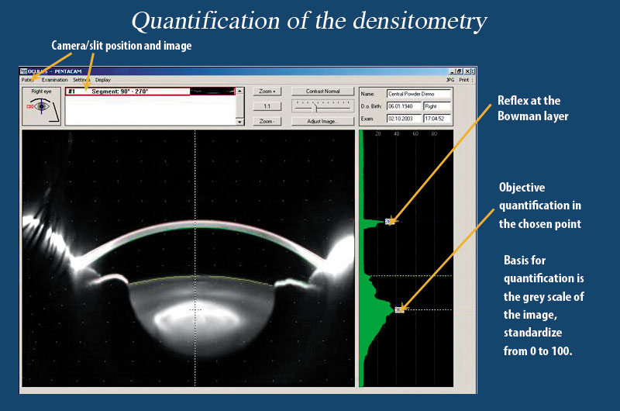Restore the Pentacam window size
The width and height of the screenshot is (620, 411).
coord(459,71)
